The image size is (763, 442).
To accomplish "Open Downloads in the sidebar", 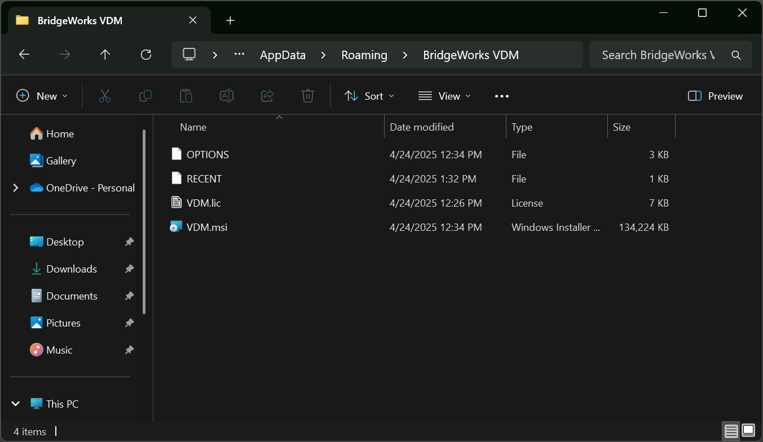I will (63, 269).
